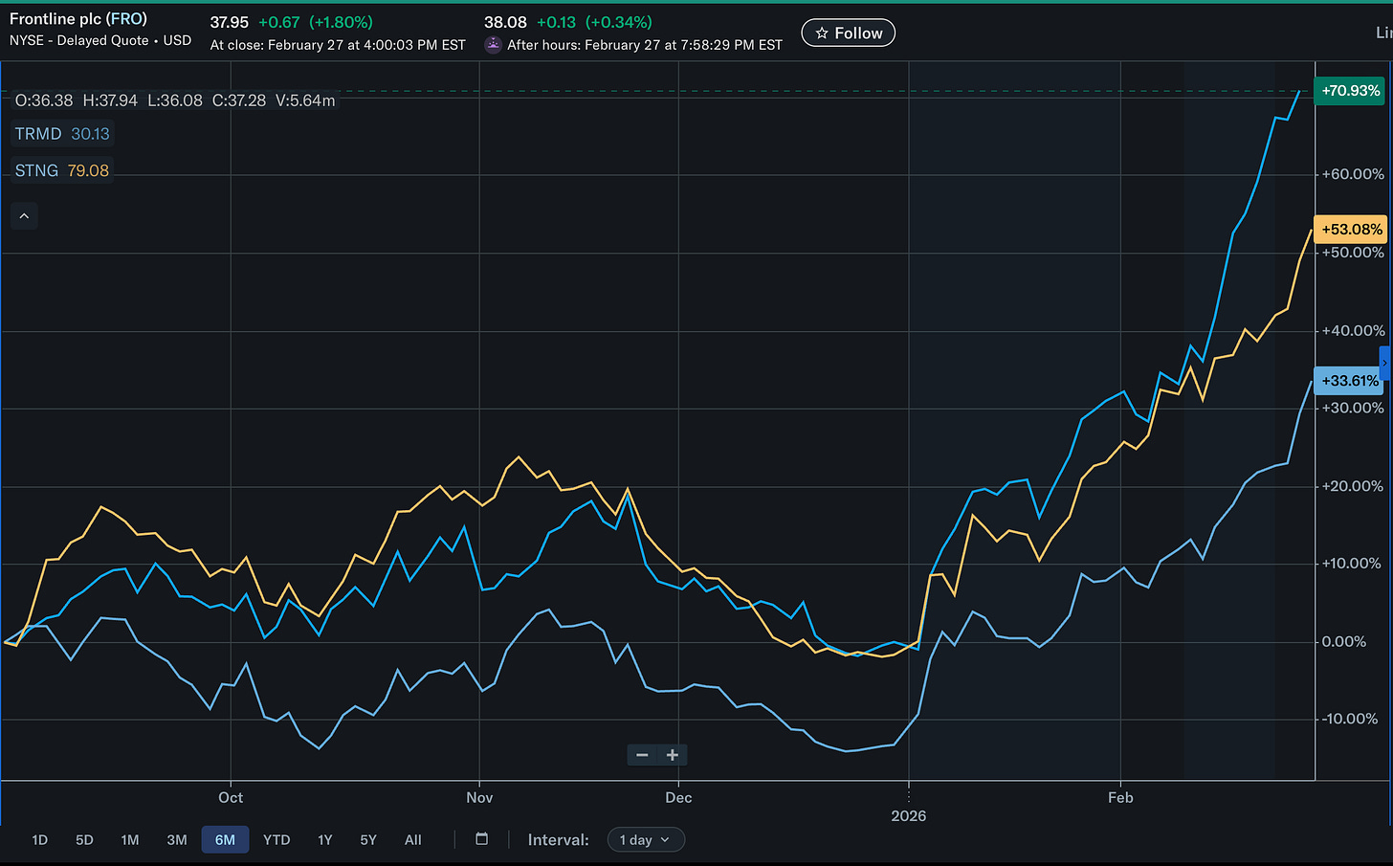Click the Interval label
Screen dimensions: 1393x866
(558, 839)
